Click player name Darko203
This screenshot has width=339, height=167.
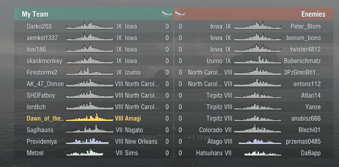pos(39,27)
